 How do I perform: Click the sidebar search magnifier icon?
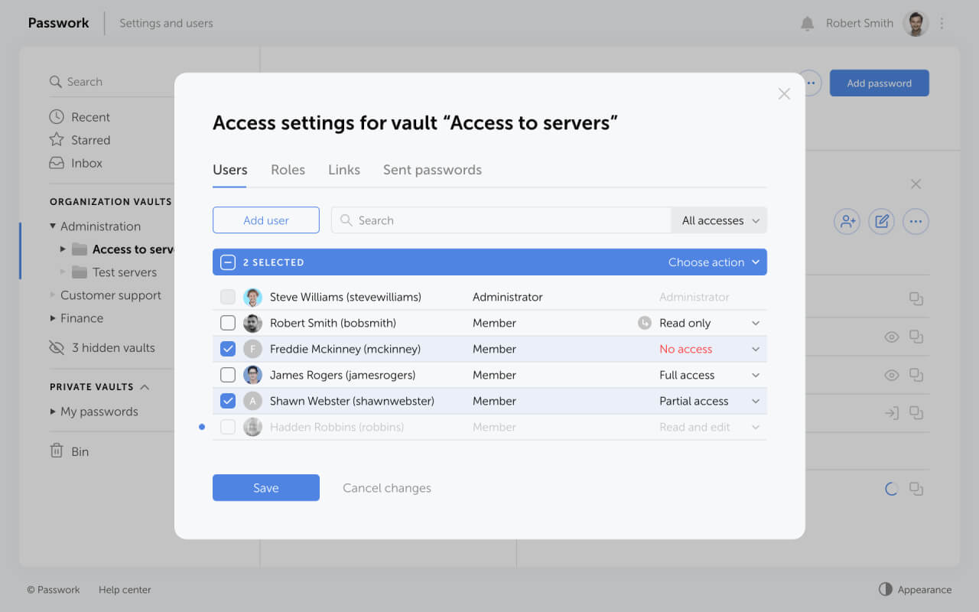[x=55, y=82]
